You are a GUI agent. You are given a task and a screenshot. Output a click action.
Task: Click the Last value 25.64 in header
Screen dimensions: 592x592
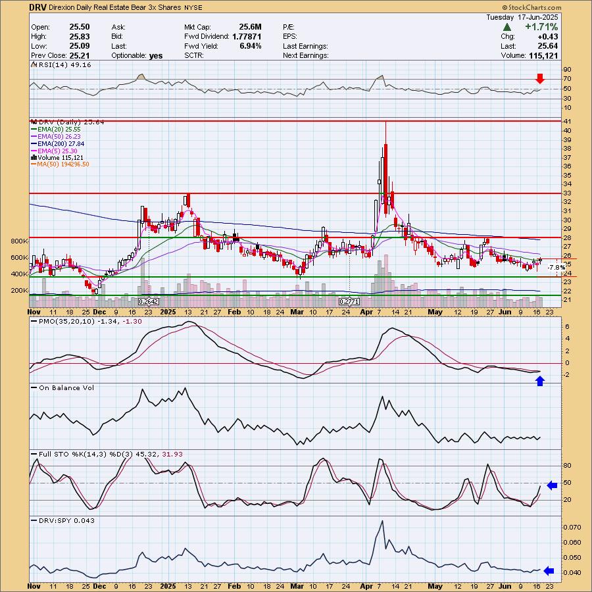(547, 46)
